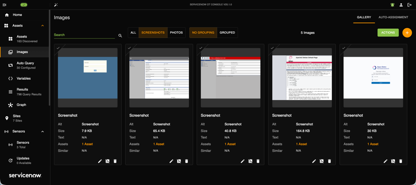This screenshot has height=185, width=416.
Task: Switch to the Gallery tab
Action: (364, 17)
